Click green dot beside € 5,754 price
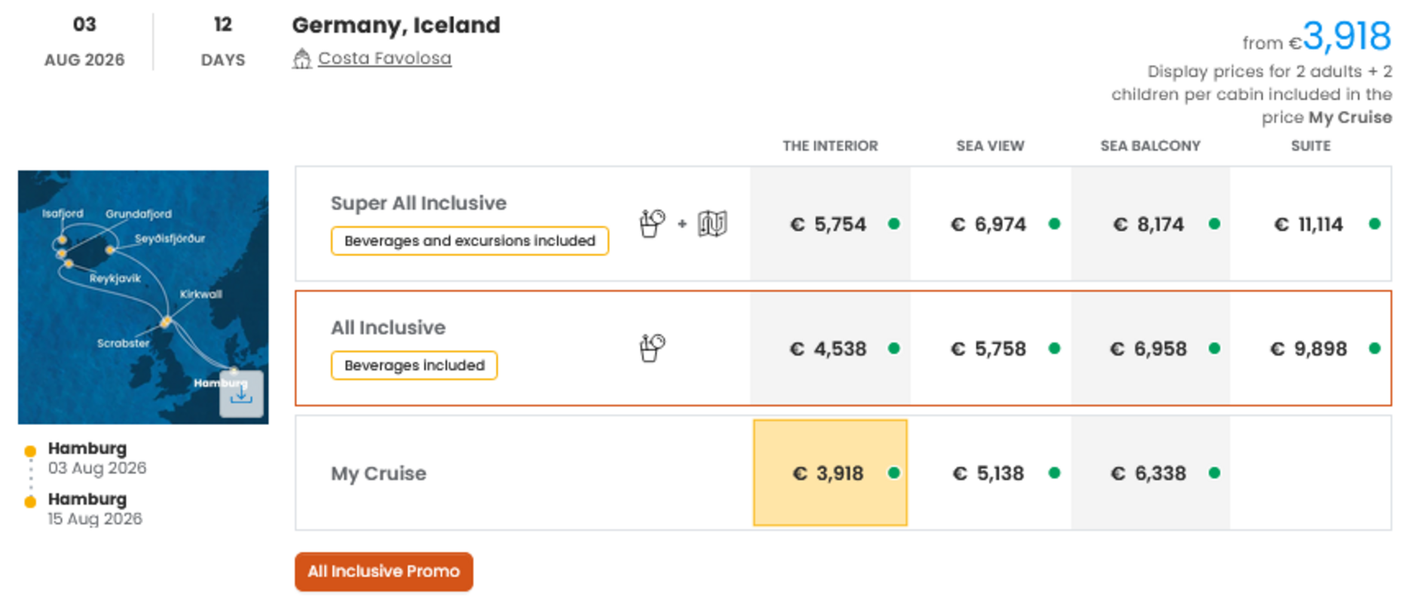The width and height of the screenshot is (1407, 603). pos(894,224)
